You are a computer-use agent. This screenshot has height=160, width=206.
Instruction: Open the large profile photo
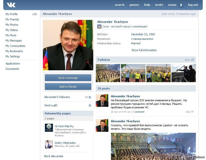pyautogui.click(x=68, y=45)
